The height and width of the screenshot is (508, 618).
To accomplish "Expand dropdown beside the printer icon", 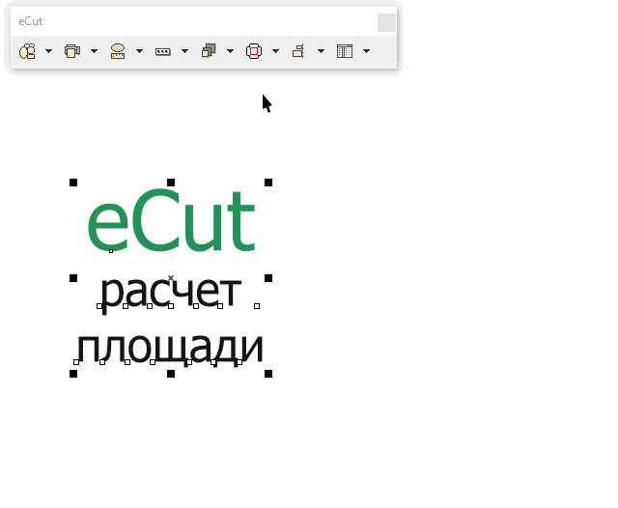I will click(94, 51).
